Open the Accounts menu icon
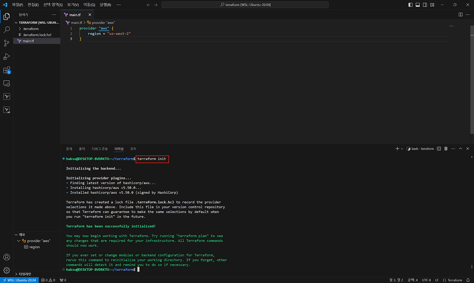Viewport: 474px width, 283px height. 7,257
